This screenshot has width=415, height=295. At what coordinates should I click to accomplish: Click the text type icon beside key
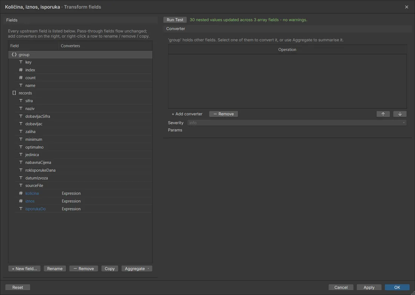21,62
